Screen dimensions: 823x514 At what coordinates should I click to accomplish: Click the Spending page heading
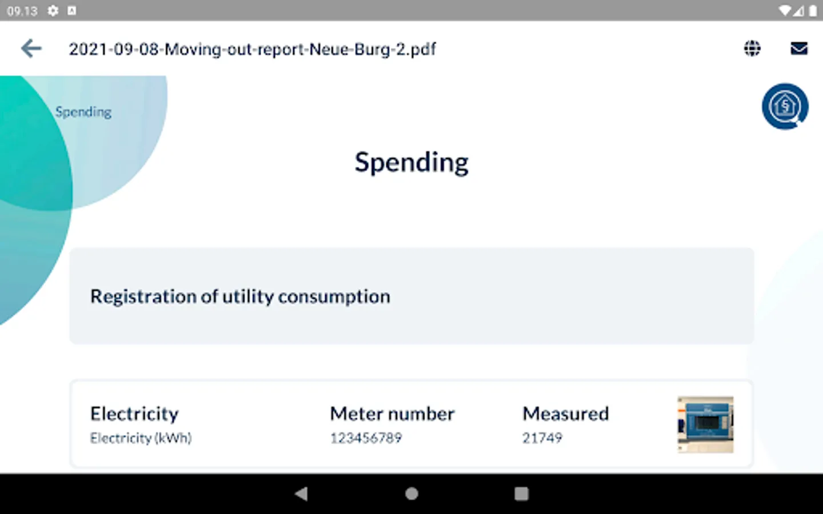[411, 163]
